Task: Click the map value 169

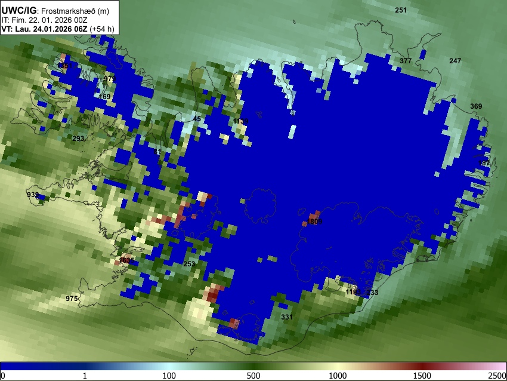Action: coord(104,97)
